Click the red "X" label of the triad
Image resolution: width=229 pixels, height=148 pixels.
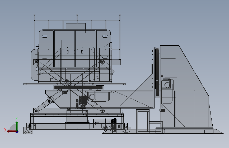coord(5,130)
